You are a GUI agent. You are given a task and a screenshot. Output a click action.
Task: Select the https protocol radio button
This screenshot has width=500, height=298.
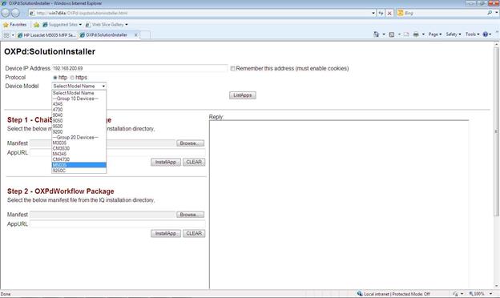[x=72, y=78]
